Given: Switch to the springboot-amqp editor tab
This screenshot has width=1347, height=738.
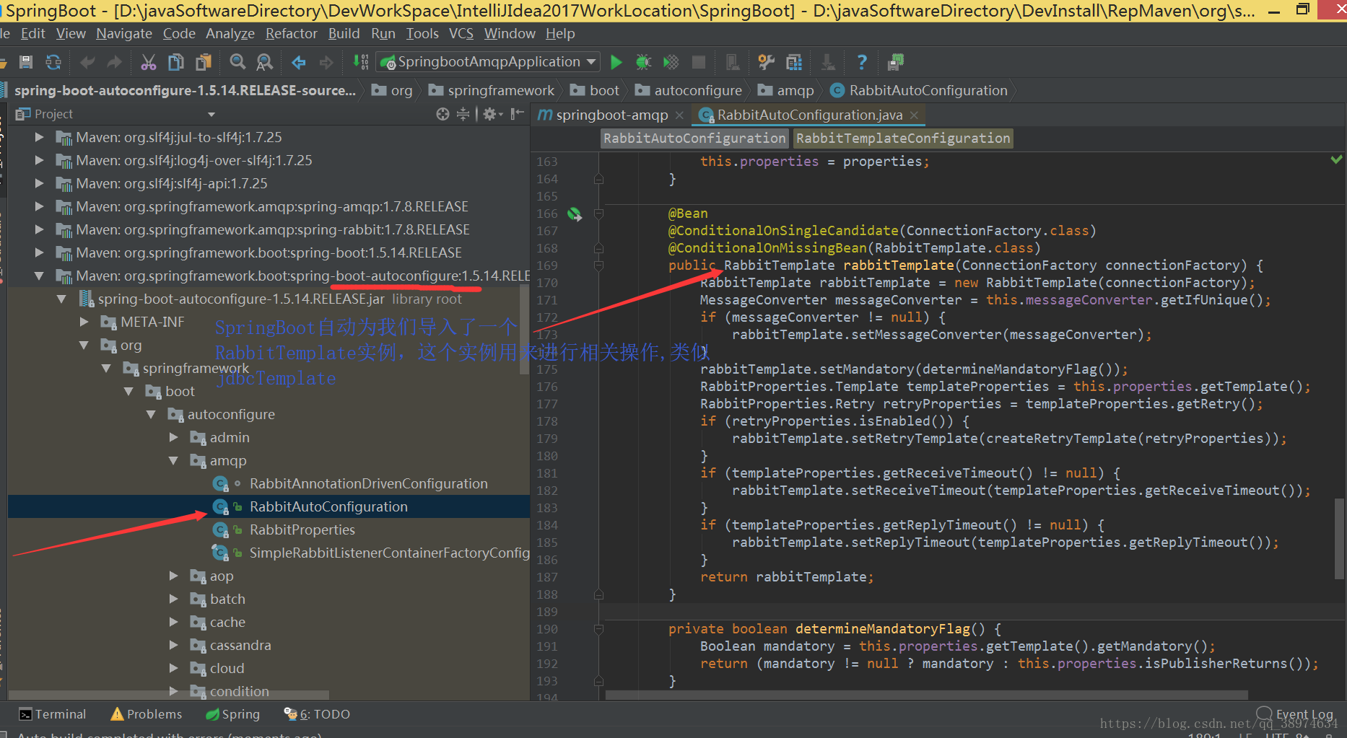Looking at the screenshot, I should point(611,115).
